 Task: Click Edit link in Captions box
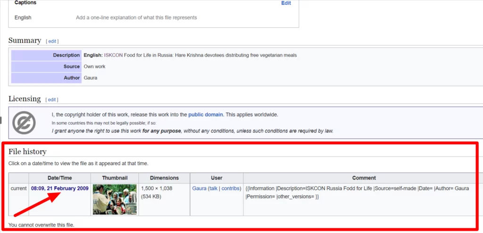tap(286, 3)
